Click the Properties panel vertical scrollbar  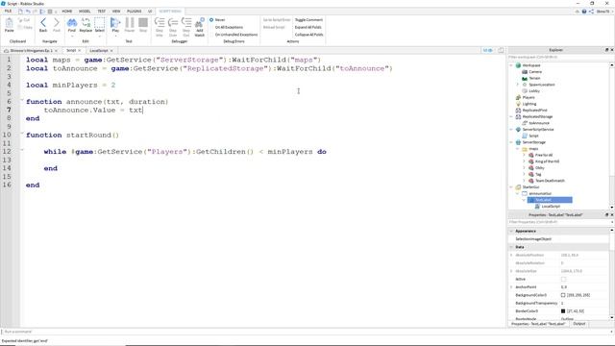tap(612, 274)
